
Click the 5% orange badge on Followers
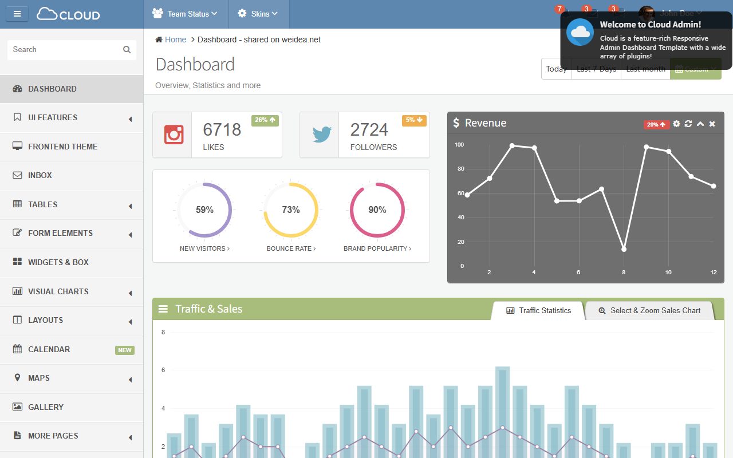pyautogui.click(x=414, y=120)
